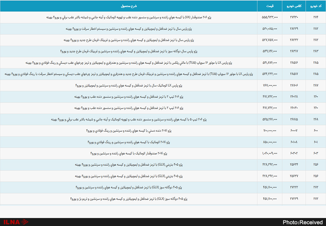Screen dimensions: 326x226
Task: Select price ۵۳۰,۰۸۵,۰۰۰
Action: tap(269, 29)
